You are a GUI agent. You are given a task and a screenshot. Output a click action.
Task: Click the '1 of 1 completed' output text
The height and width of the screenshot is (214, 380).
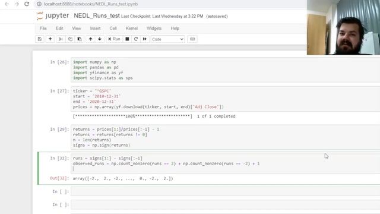pos(216,117)
